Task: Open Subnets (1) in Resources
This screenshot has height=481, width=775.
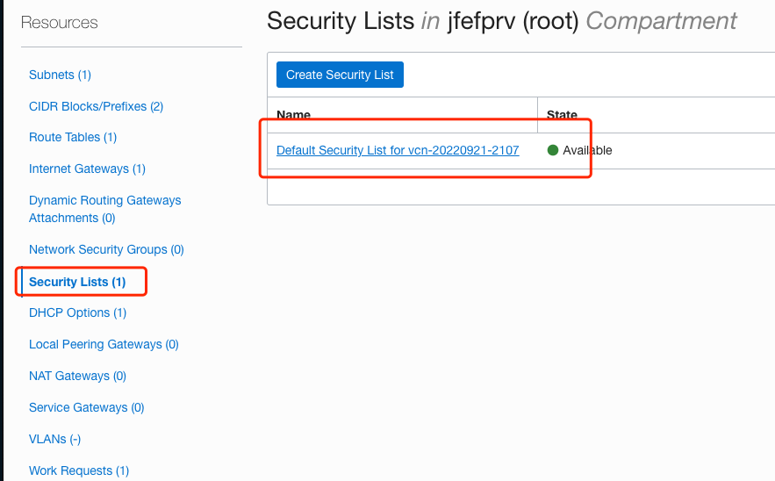Action: pyautogui.click(x=60, y=75)
